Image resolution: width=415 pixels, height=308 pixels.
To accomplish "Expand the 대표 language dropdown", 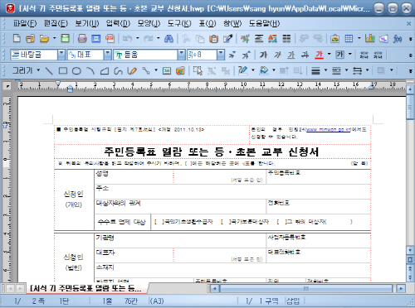I will click(x=108, y=55).
